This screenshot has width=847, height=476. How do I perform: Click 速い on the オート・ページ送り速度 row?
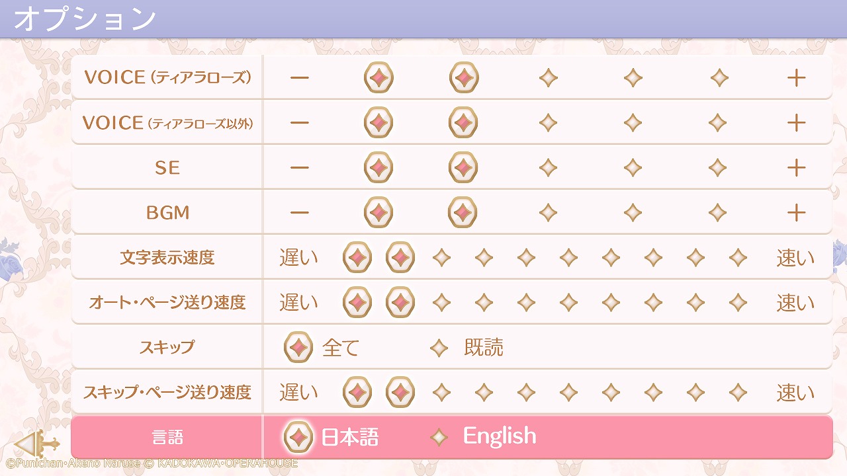(x=795, y=303)
